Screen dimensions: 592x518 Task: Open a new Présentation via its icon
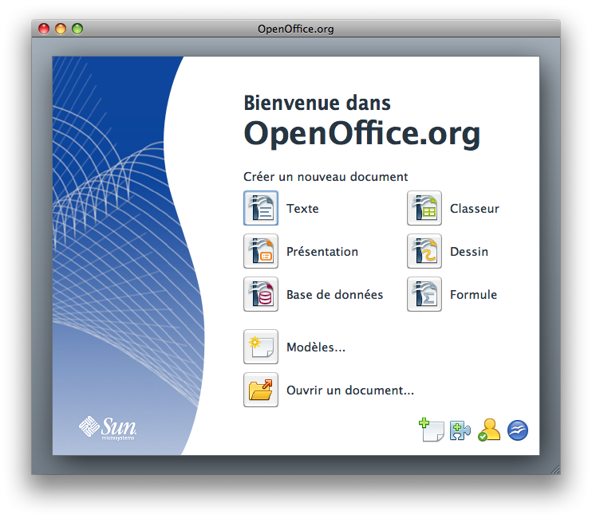(261, 251)
